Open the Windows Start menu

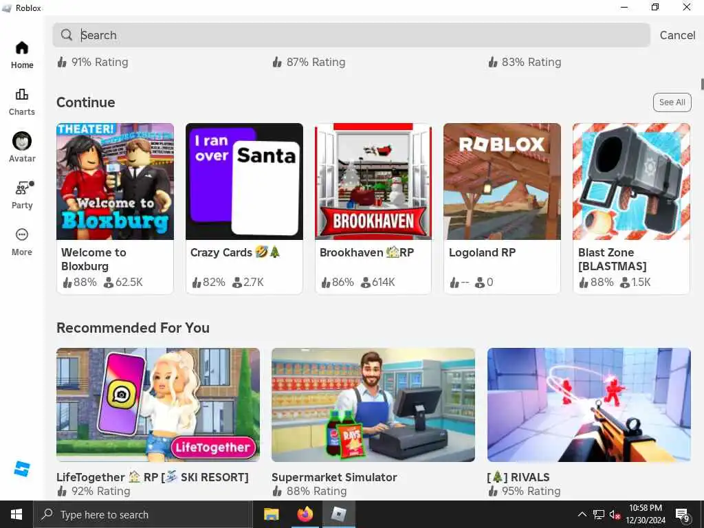16,514
